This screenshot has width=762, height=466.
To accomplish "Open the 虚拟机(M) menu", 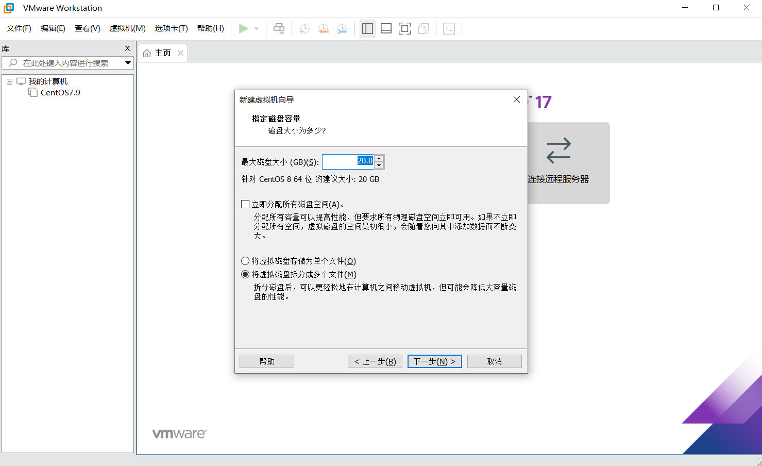I will click(x=128, y=28).
